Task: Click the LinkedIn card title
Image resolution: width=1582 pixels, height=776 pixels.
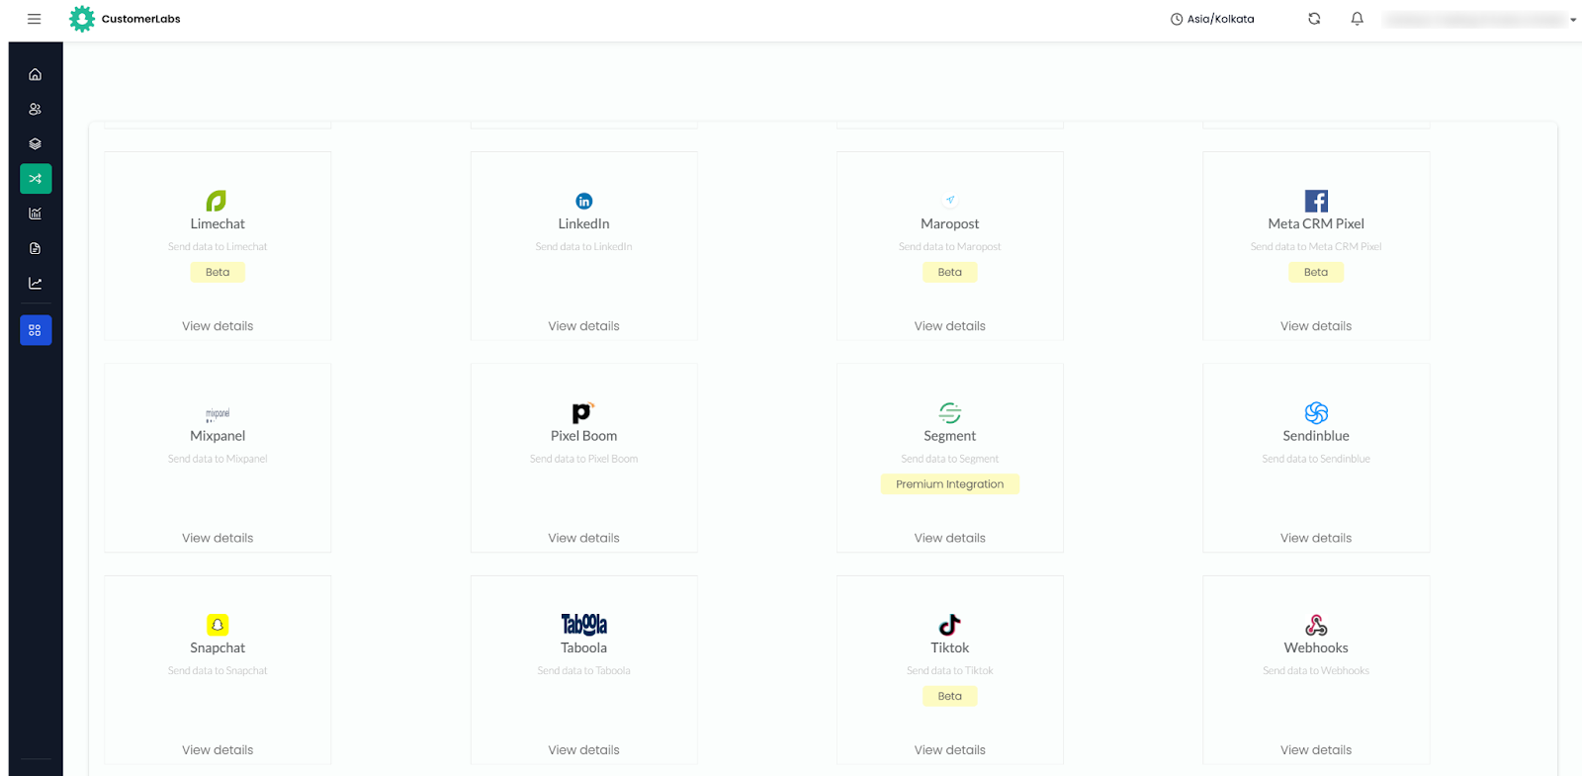Action: pos(584,224)
